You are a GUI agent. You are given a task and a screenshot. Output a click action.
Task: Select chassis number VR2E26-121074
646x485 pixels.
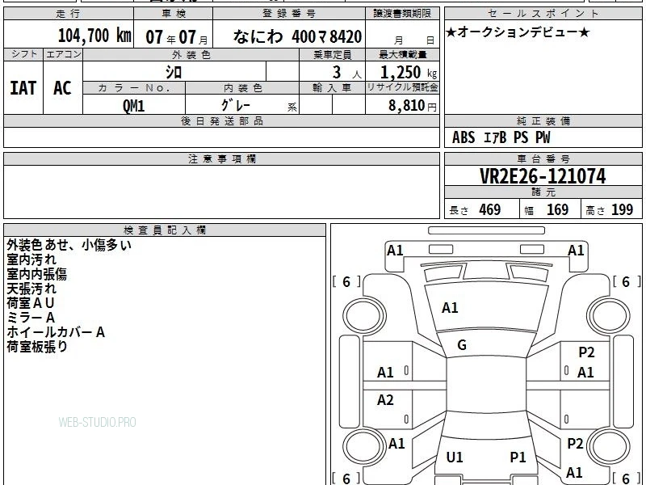coord(543,176)
